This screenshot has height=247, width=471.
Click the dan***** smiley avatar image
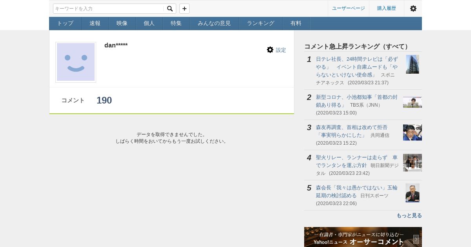click(x=76, y=62)
